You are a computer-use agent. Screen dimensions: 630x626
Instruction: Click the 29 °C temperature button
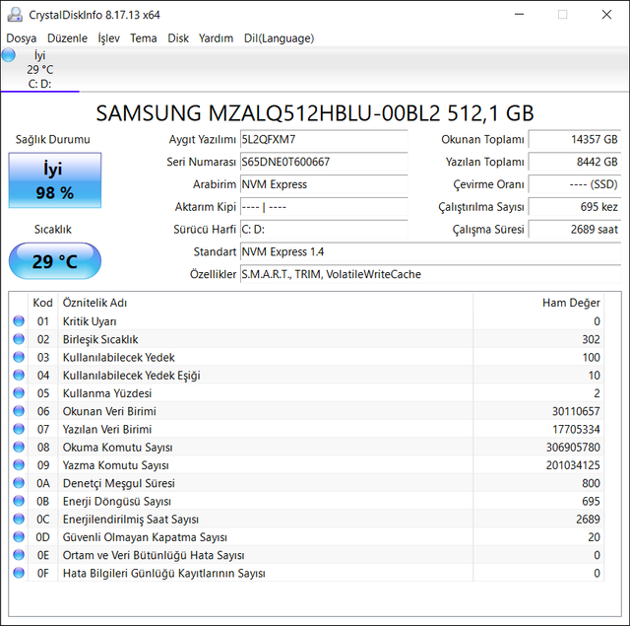pos(55,261)
